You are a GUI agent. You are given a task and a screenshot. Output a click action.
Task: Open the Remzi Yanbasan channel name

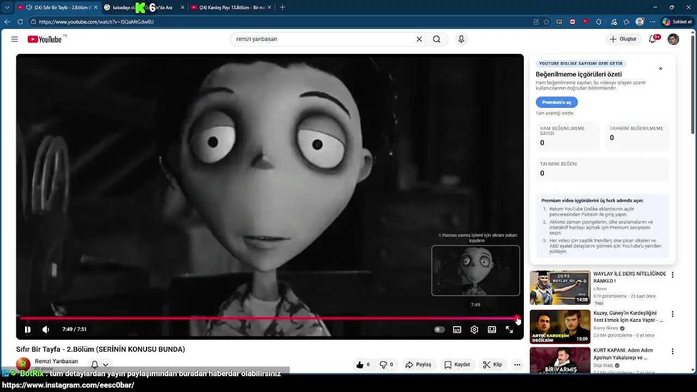tap(56, 362)
